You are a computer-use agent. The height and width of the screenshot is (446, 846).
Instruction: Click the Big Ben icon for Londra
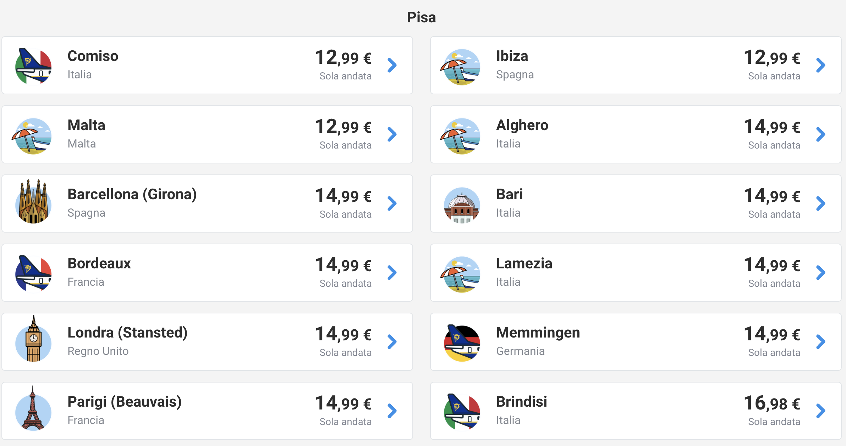pyautogui.click(x=33, y=339)
